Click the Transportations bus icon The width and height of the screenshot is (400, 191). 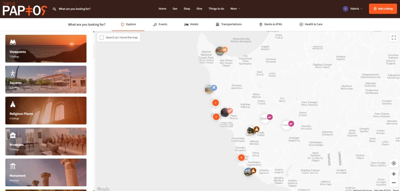tap(217, 24)
